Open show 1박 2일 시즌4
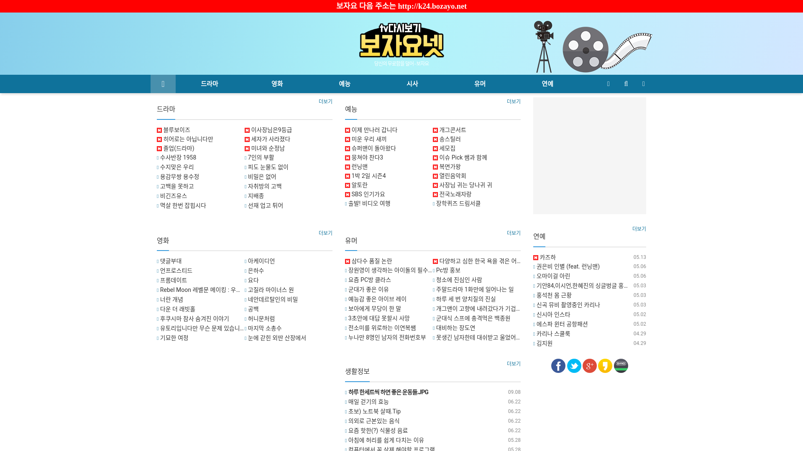The width and height of the screenshot is (803, 451). 368,176
